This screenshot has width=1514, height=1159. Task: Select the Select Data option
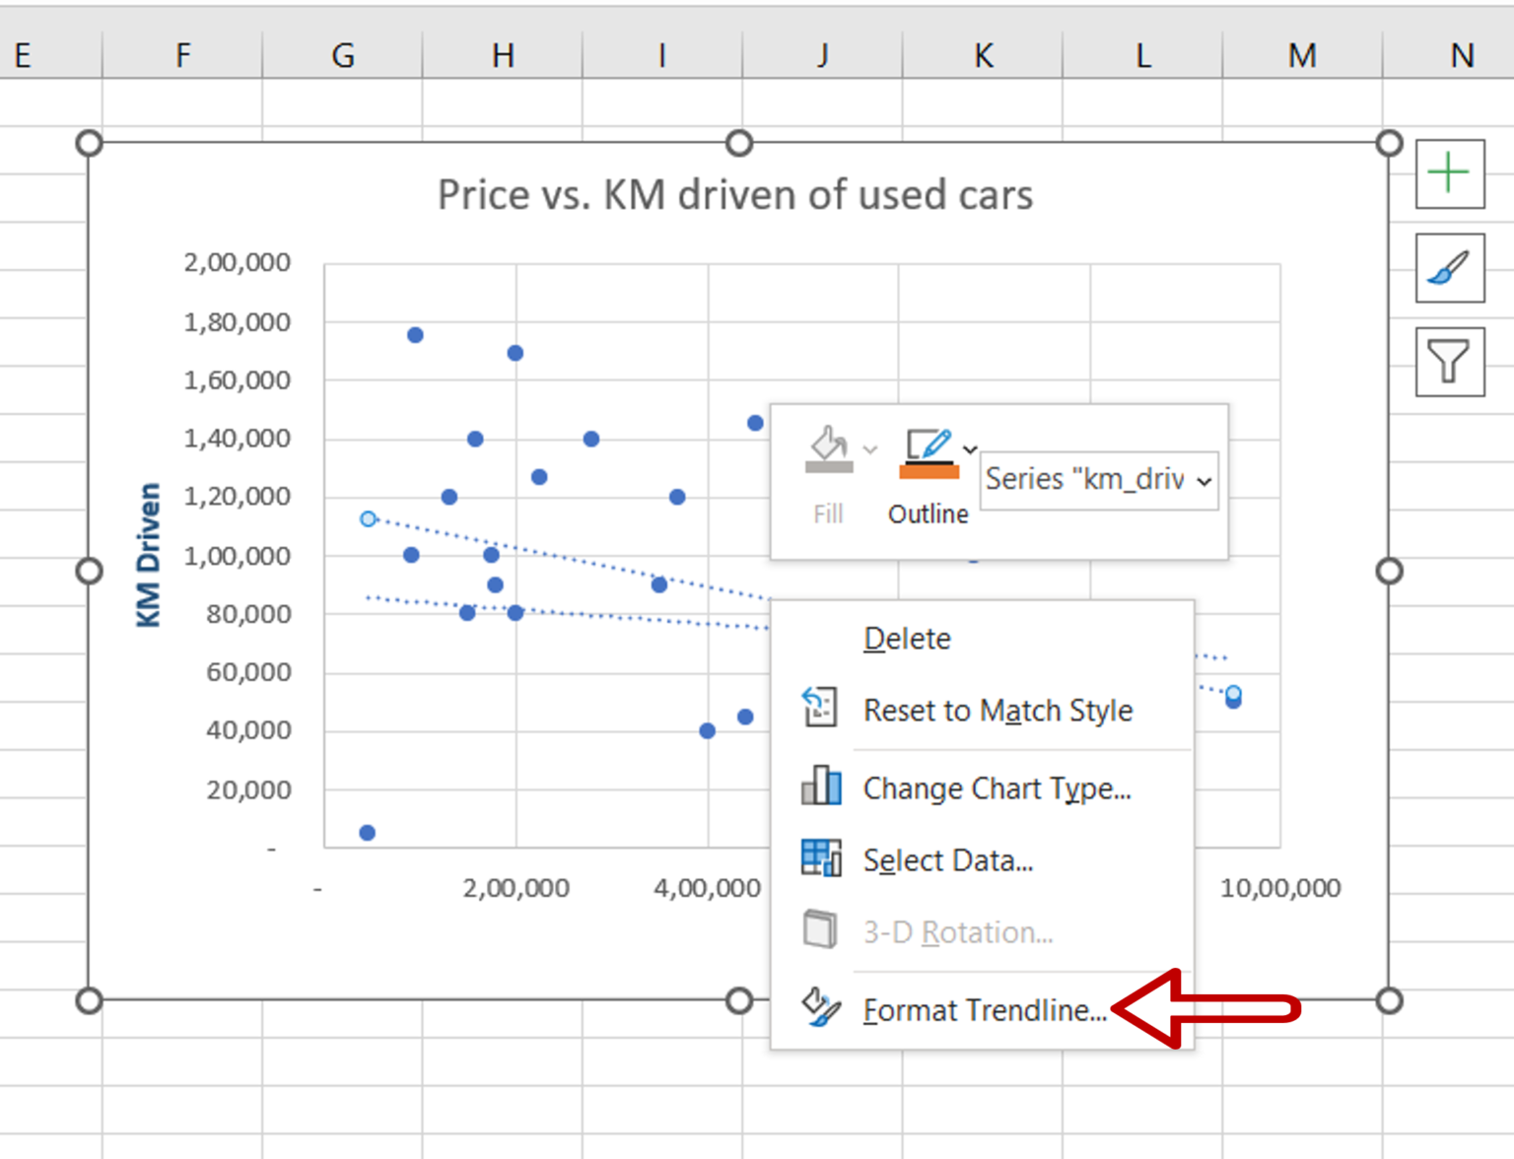947,859
